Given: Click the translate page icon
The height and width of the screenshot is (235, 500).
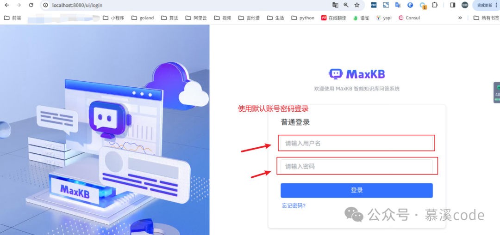Looking at the screenshot, I should (x=335, y=5).
